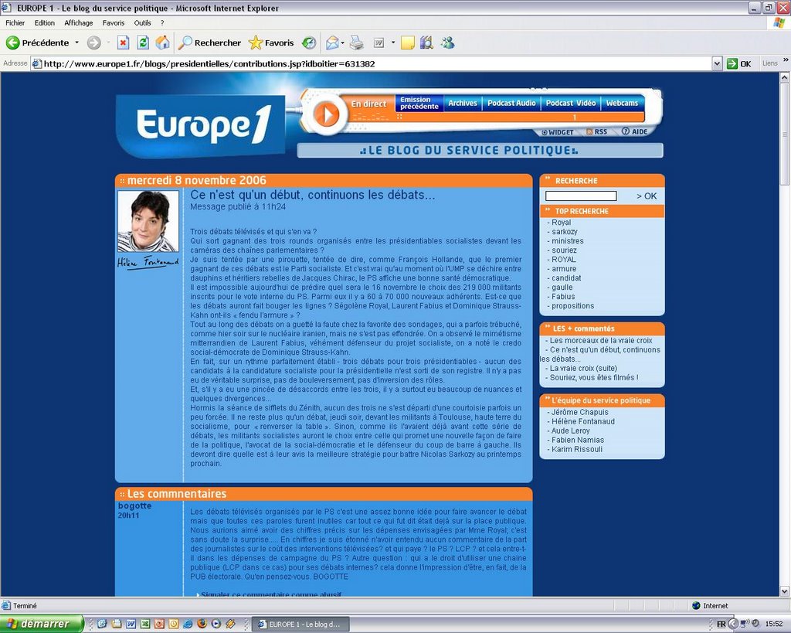Screen dimensions: 791x633
Task: Open the démarrer start menu
Action: (x=42, y=624)
